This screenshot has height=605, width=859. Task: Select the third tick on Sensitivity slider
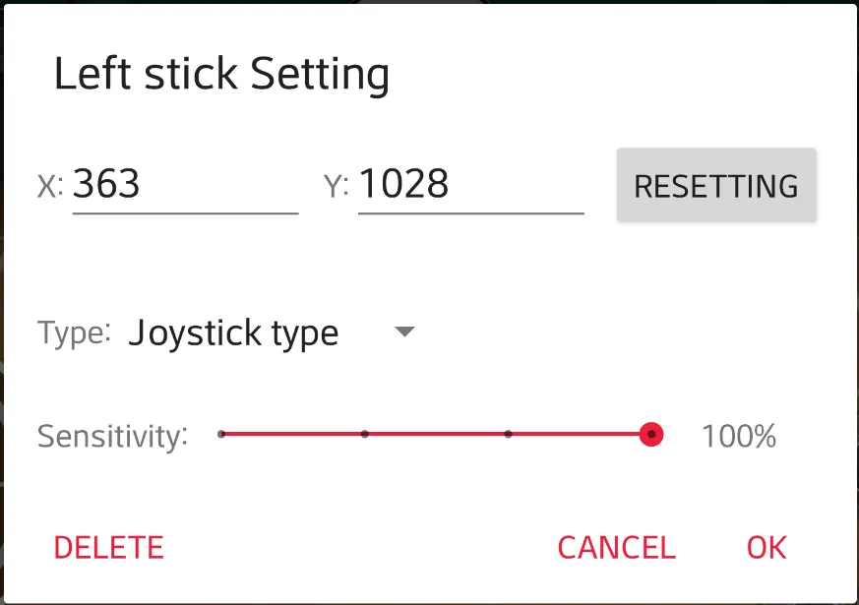508,434
